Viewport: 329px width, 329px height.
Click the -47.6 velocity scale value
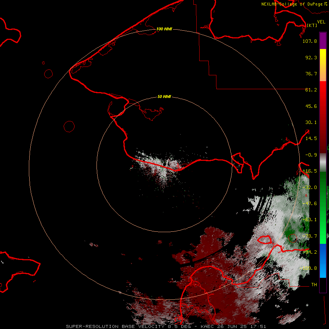310,204
